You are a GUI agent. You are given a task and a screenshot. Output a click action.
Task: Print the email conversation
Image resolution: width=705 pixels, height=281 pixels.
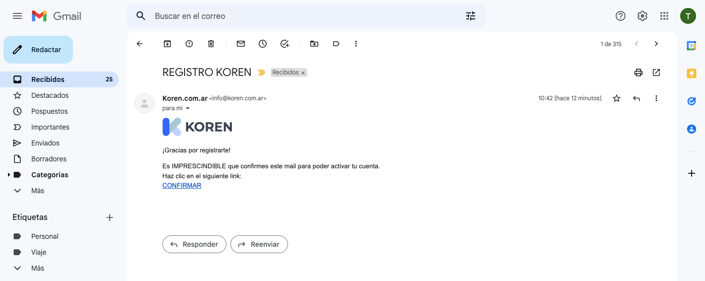[x=638, y=72]
